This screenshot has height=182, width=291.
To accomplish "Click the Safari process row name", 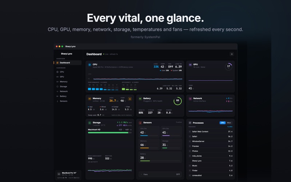I will point(195,136).
